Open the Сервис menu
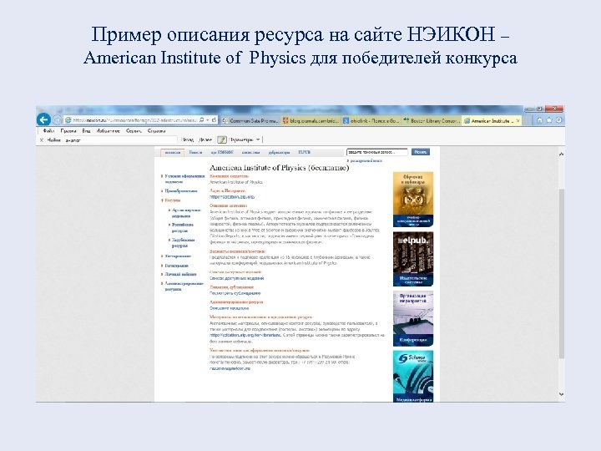This screenshot has width=601, height=451. [x=134, y=131]
